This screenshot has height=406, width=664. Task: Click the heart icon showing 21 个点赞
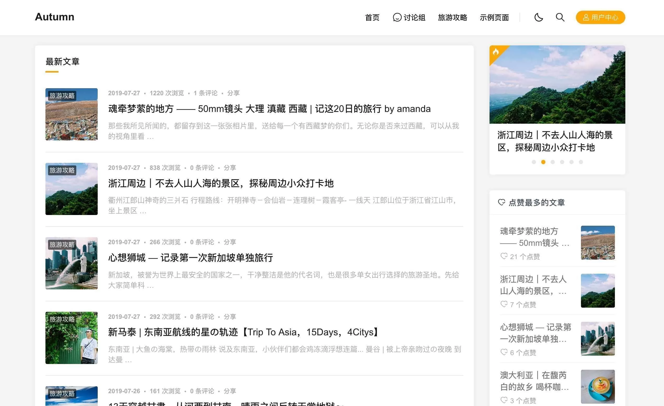(504, 256)
